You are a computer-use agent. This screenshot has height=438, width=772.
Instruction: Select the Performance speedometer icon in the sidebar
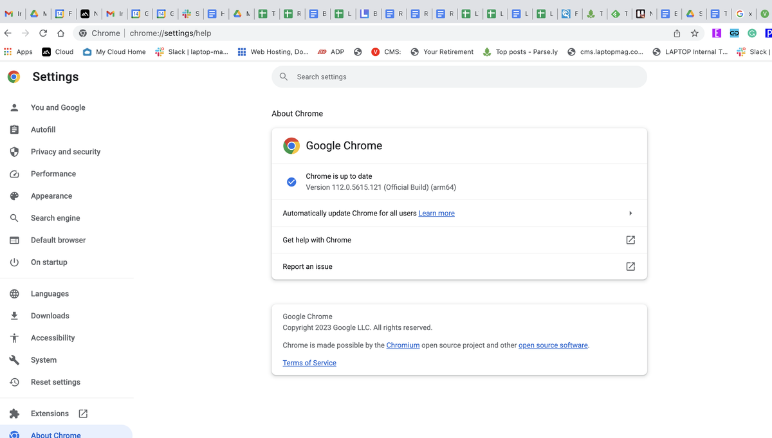(x=14, y=174)
